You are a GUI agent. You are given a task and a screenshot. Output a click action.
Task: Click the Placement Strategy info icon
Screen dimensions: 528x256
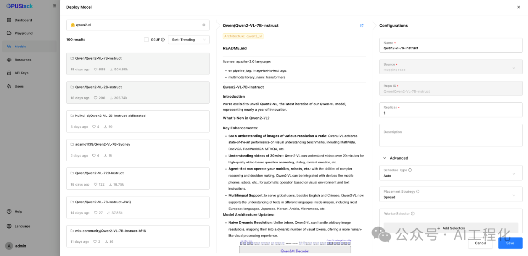click(418, 191)
